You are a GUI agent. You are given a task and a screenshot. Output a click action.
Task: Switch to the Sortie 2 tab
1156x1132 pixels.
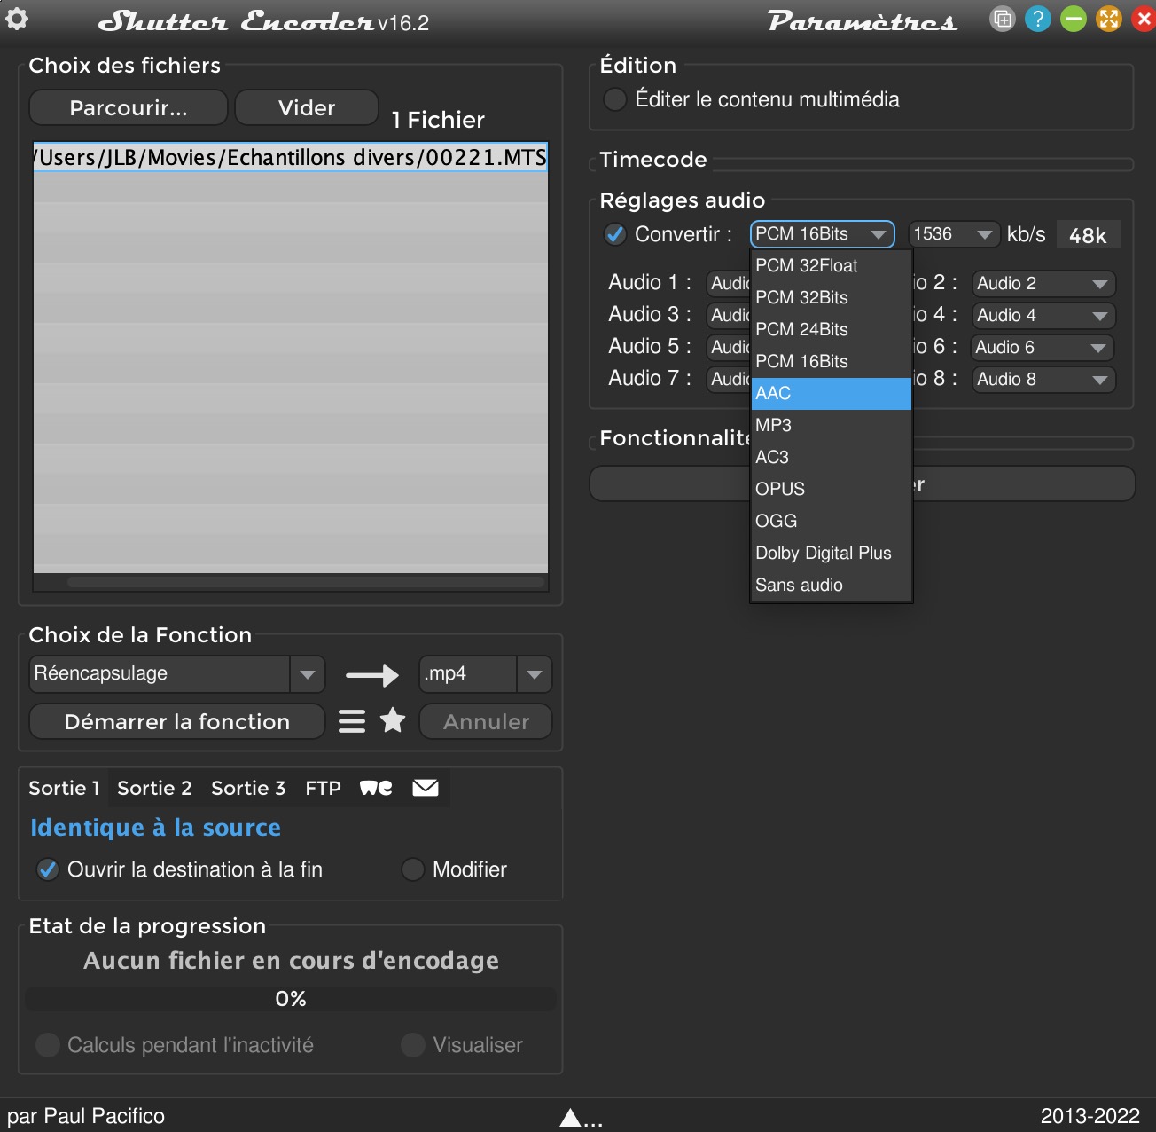154,788
